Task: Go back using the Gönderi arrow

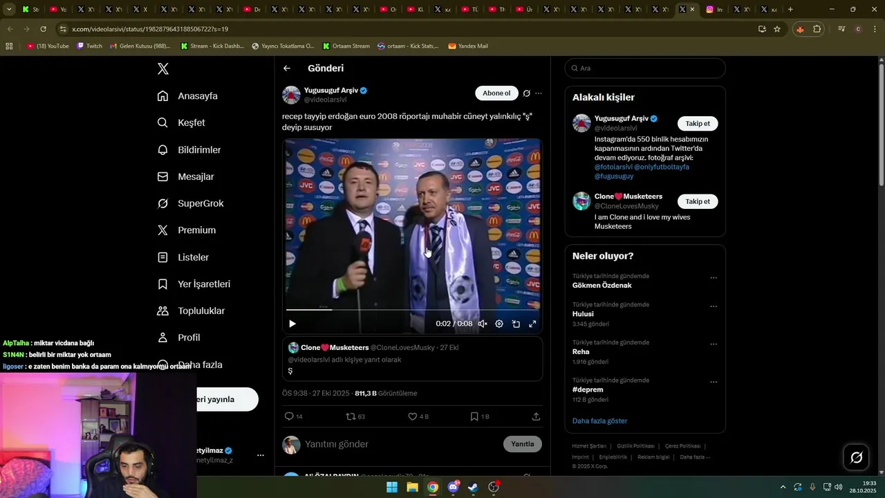Action: [287, 68]
